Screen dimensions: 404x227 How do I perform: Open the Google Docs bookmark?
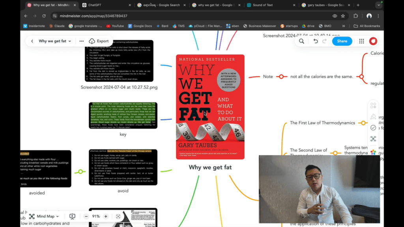point(140,26)
